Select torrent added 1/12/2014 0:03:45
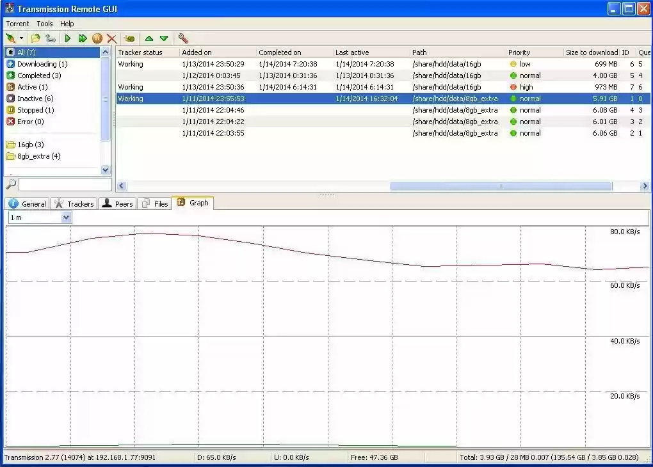The width and height of the screenshot is (653, 467). click(383, 75)
